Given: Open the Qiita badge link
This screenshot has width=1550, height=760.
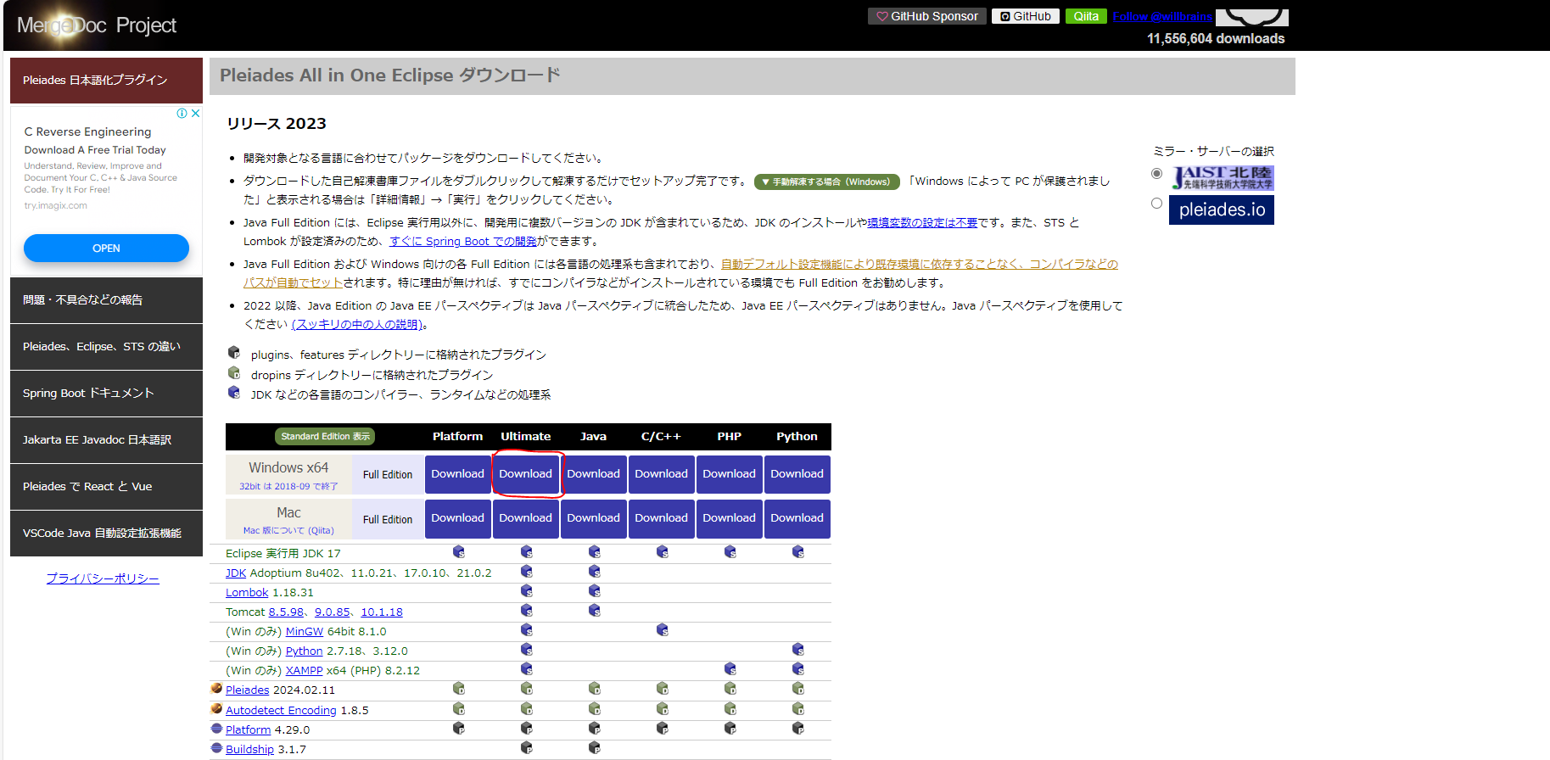Looking at the screenshot, I should (x=1086, y=16).
